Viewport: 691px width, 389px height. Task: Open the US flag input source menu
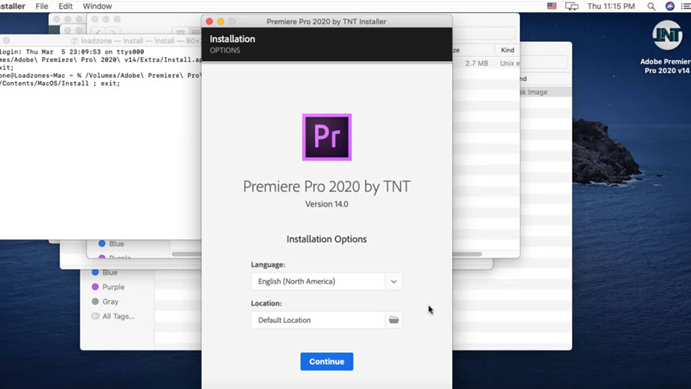[552, 6]
